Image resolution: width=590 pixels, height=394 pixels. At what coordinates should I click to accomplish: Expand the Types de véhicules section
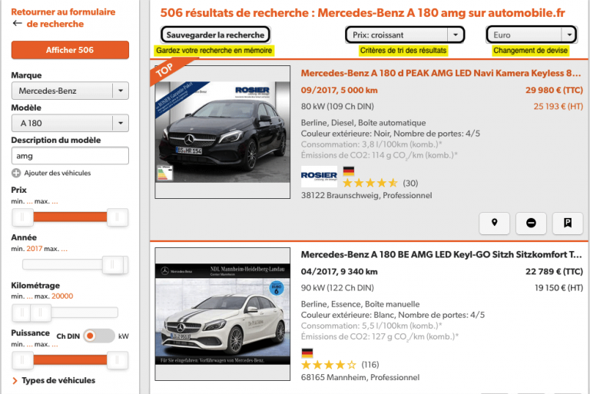[54, 380]
